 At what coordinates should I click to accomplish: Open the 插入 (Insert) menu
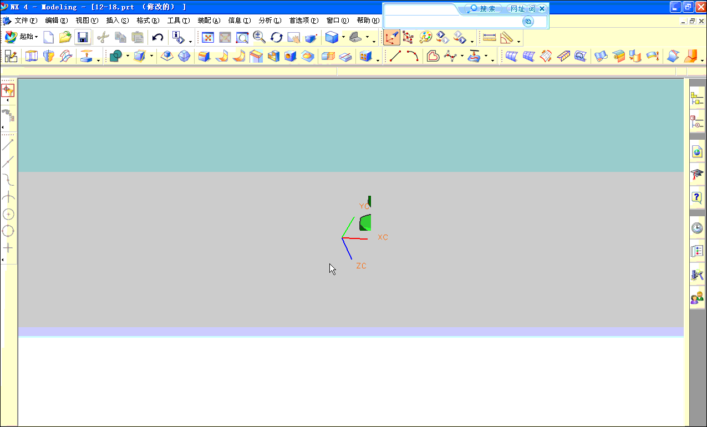pos(117,21)
